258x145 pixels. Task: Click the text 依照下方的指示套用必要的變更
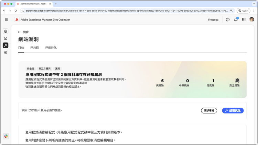[x=42, y=110]
